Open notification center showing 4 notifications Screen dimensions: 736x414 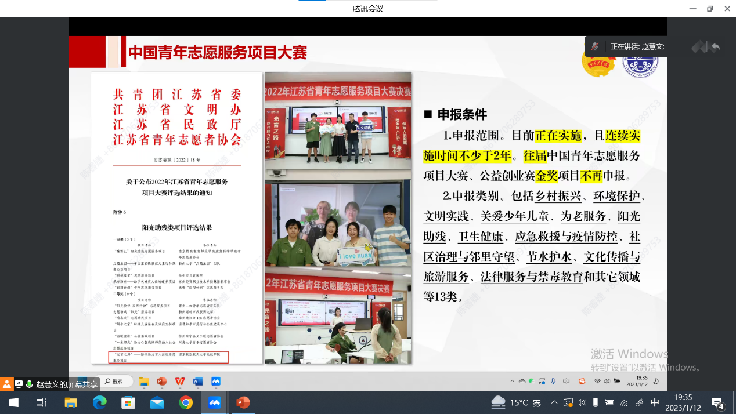click(718, 402)
